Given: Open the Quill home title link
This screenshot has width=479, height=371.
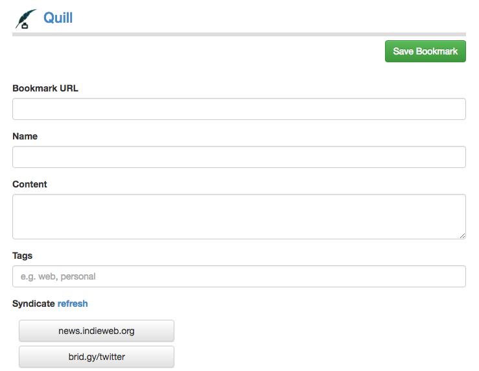Looking at the screenshot, I should click(58, 18).
